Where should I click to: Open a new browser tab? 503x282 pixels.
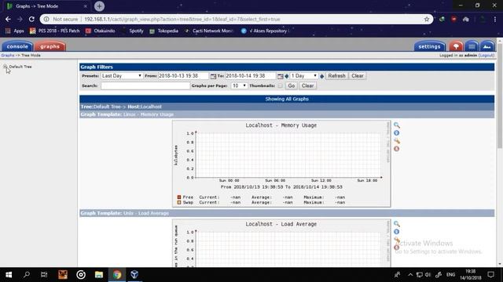coord(100,6)
